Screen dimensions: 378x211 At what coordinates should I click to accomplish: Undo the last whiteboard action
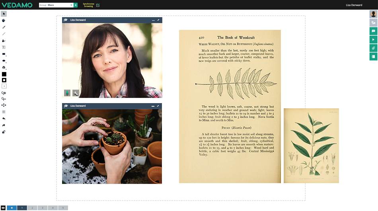[4, 119]
